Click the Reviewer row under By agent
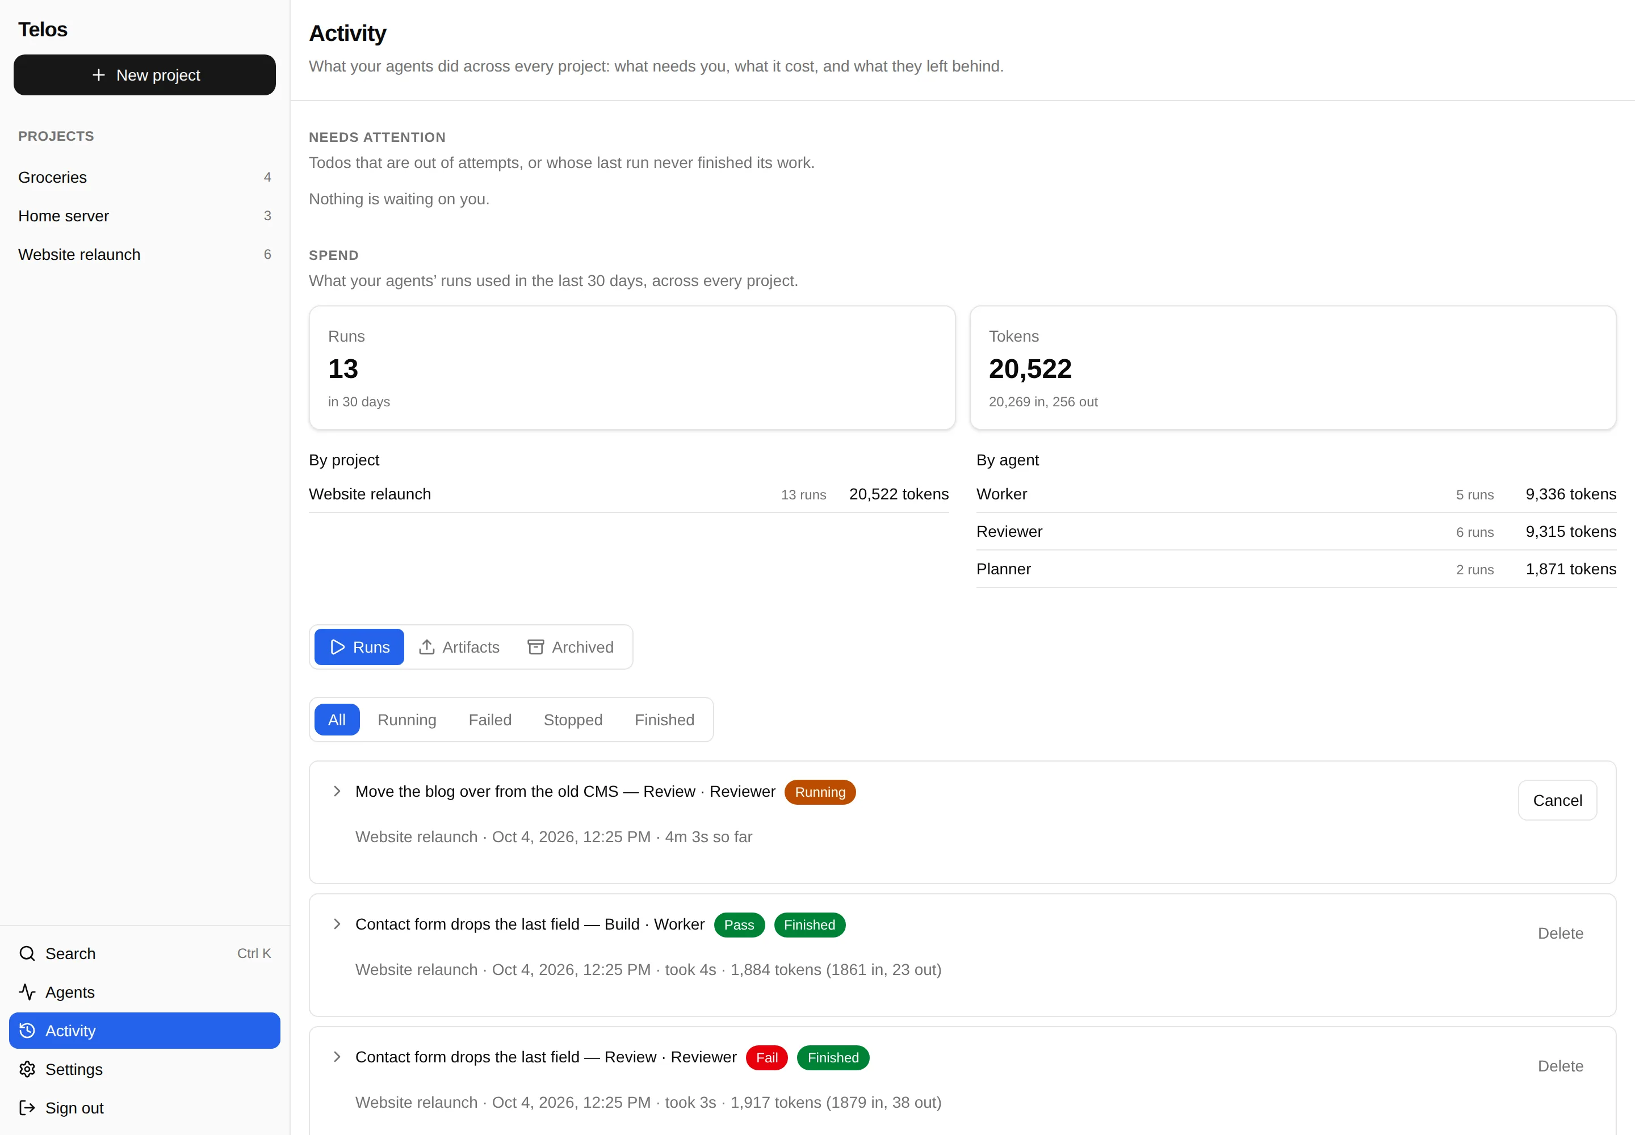The image size is (1635, 1135). tap(1296, 532)
